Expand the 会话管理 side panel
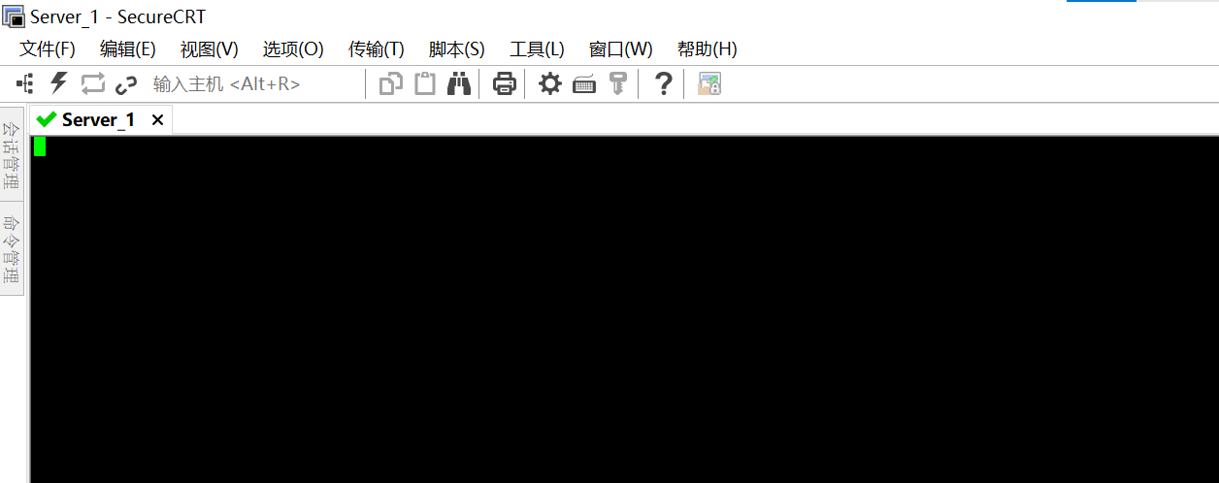Screen dimensions: 1219x483 click(12, 153)
